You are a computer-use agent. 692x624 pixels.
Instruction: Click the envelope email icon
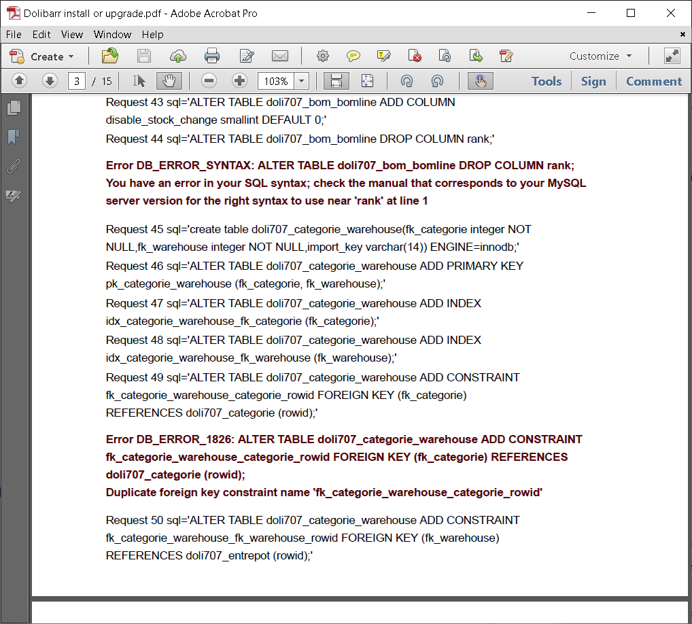pyautogui.click(x=280, y=56)
